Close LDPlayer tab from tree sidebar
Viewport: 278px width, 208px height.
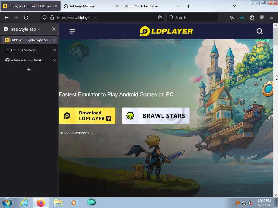tap(54, 40)
